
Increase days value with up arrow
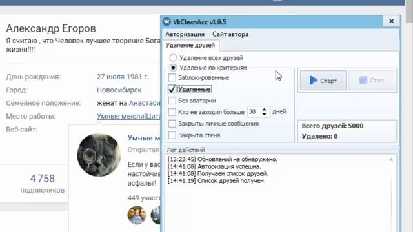click(264, 109)
